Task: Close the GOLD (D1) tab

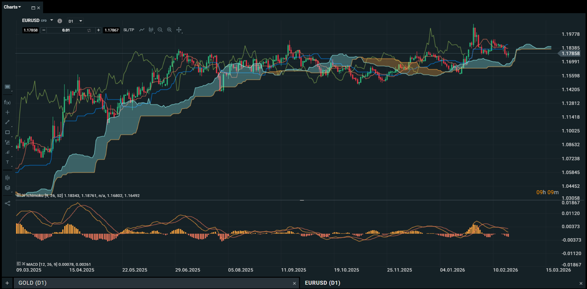Action: [294, 283]
